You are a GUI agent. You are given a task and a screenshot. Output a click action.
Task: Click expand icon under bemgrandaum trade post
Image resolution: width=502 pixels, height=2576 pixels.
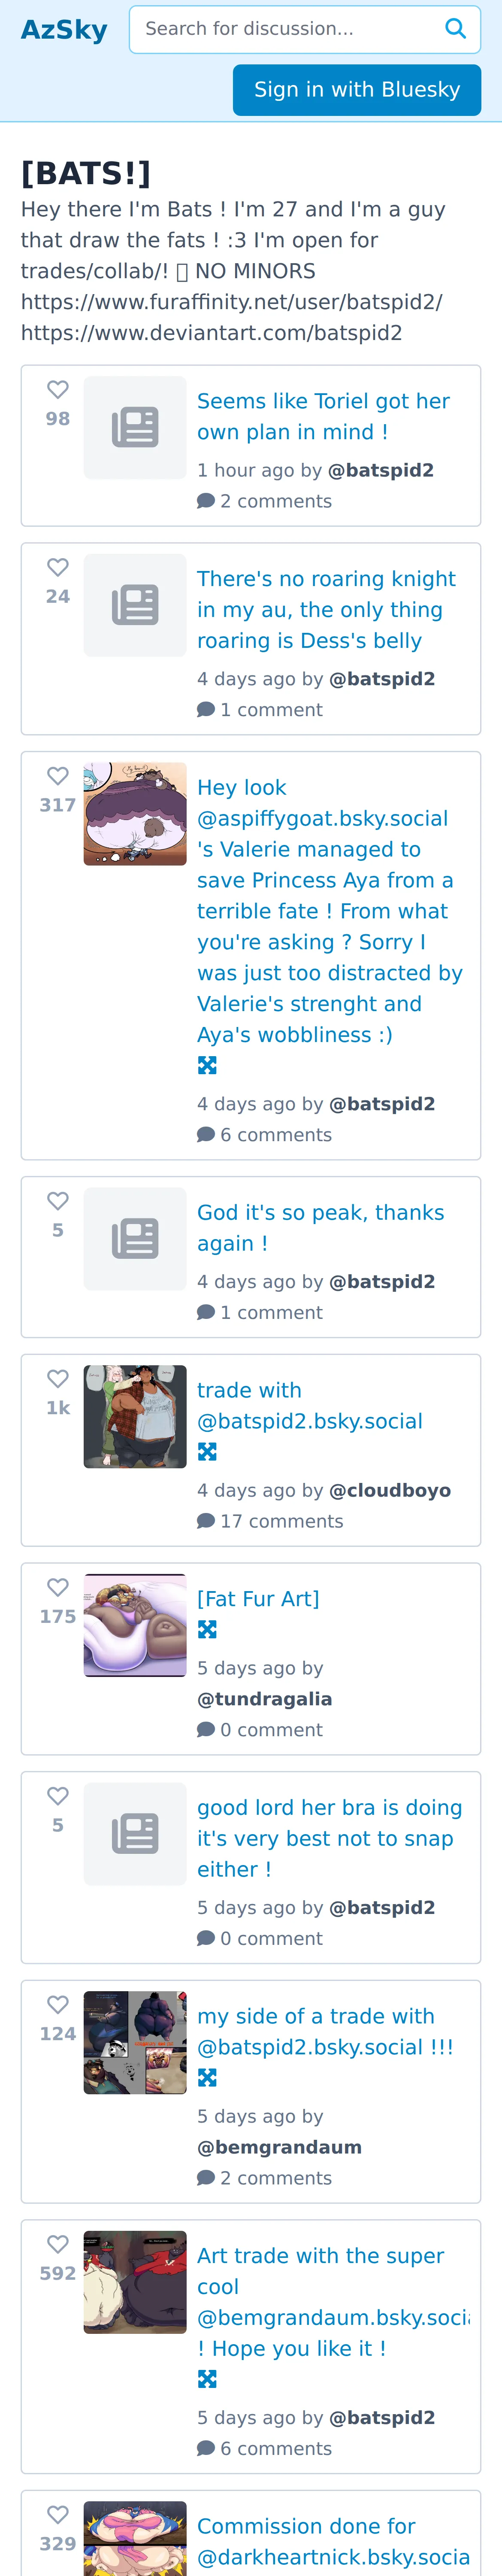(207, 2078)
